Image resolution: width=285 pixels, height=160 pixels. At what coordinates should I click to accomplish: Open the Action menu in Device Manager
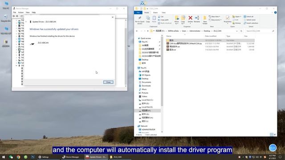point(21,12)
